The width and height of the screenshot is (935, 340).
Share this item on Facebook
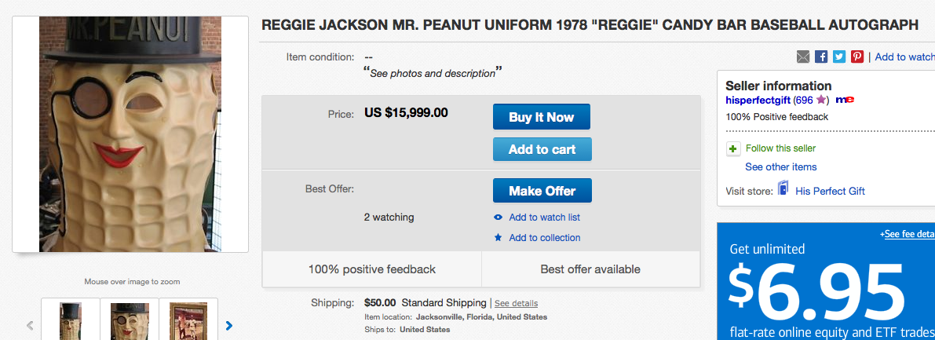(x=821, y=57)
